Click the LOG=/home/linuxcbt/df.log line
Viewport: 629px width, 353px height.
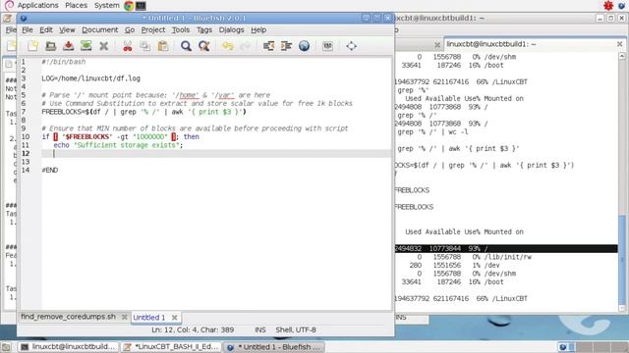point(91,78)
